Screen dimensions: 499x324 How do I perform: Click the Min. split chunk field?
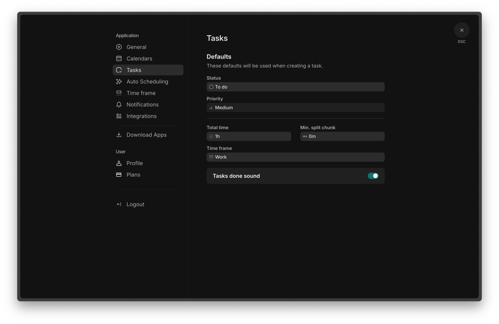(342, 137)
